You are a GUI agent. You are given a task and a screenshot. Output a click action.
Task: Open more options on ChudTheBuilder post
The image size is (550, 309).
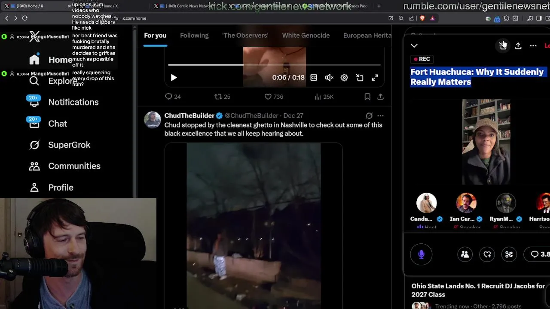380,116
